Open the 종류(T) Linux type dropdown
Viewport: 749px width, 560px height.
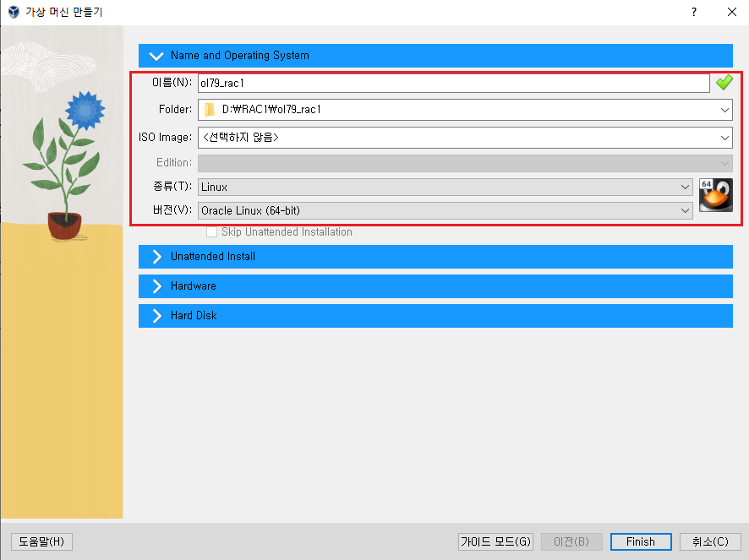pyautogui.click(x=446, y=187)
